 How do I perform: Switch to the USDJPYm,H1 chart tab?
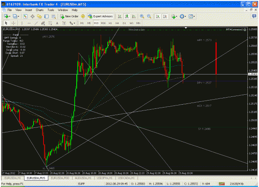tap(104, 178)
